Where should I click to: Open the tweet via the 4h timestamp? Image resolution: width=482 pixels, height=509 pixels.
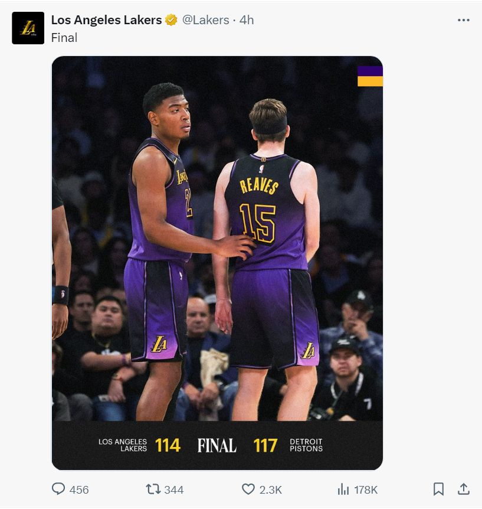tap(247, 20)
